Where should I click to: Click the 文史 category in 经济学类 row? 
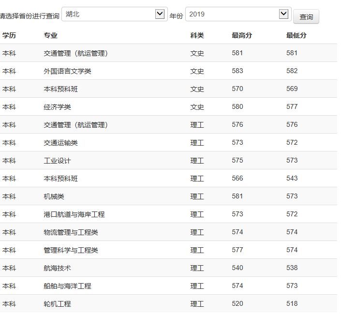197,107
